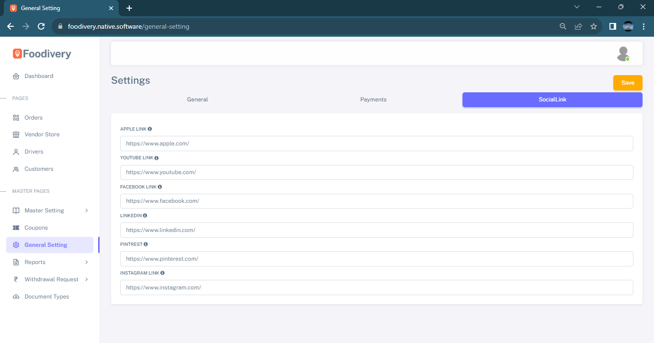Select the General Setting browser tab

[x=61, y=8]
